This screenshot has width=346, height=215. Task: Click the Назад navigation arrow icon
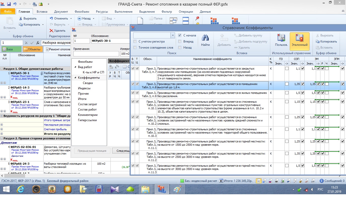(79, 18)
